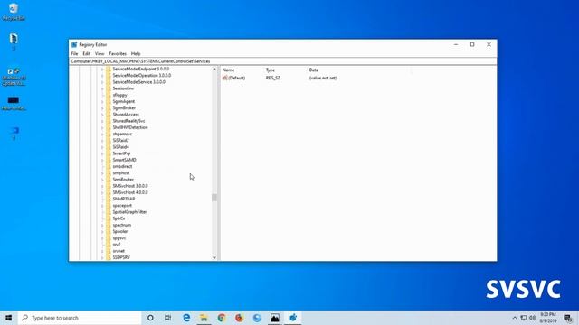Click the (value not set) data cell

coord(323,79)
